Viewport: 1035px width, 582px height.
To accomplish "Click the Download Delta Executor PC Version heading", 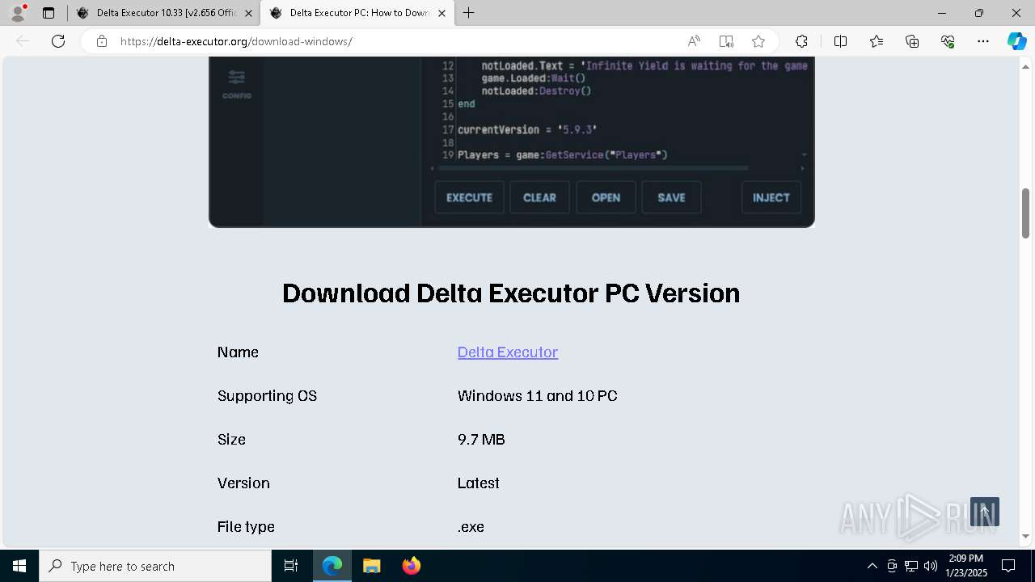I will point(511,293).
